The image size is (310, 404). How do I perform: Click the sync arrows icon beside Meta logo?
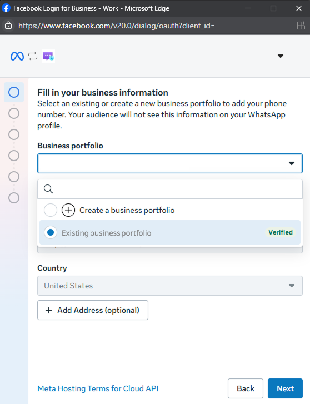tap(33, 56)
